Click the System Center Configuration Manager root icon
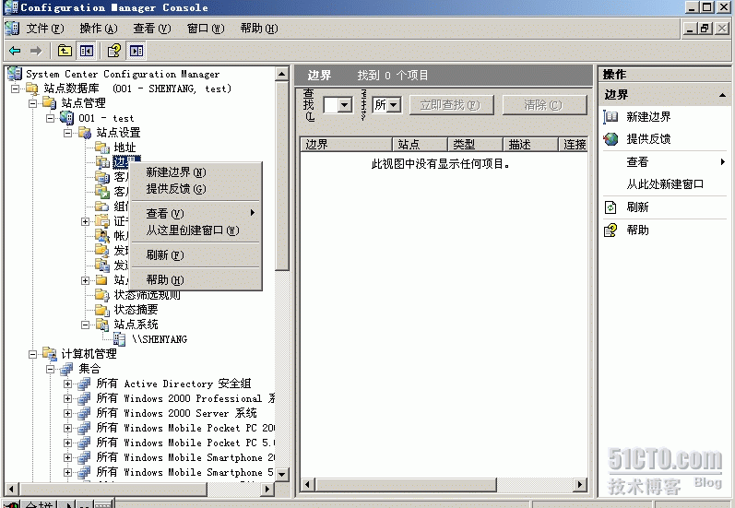The image size is (735, 508). (x=15, y=74)
